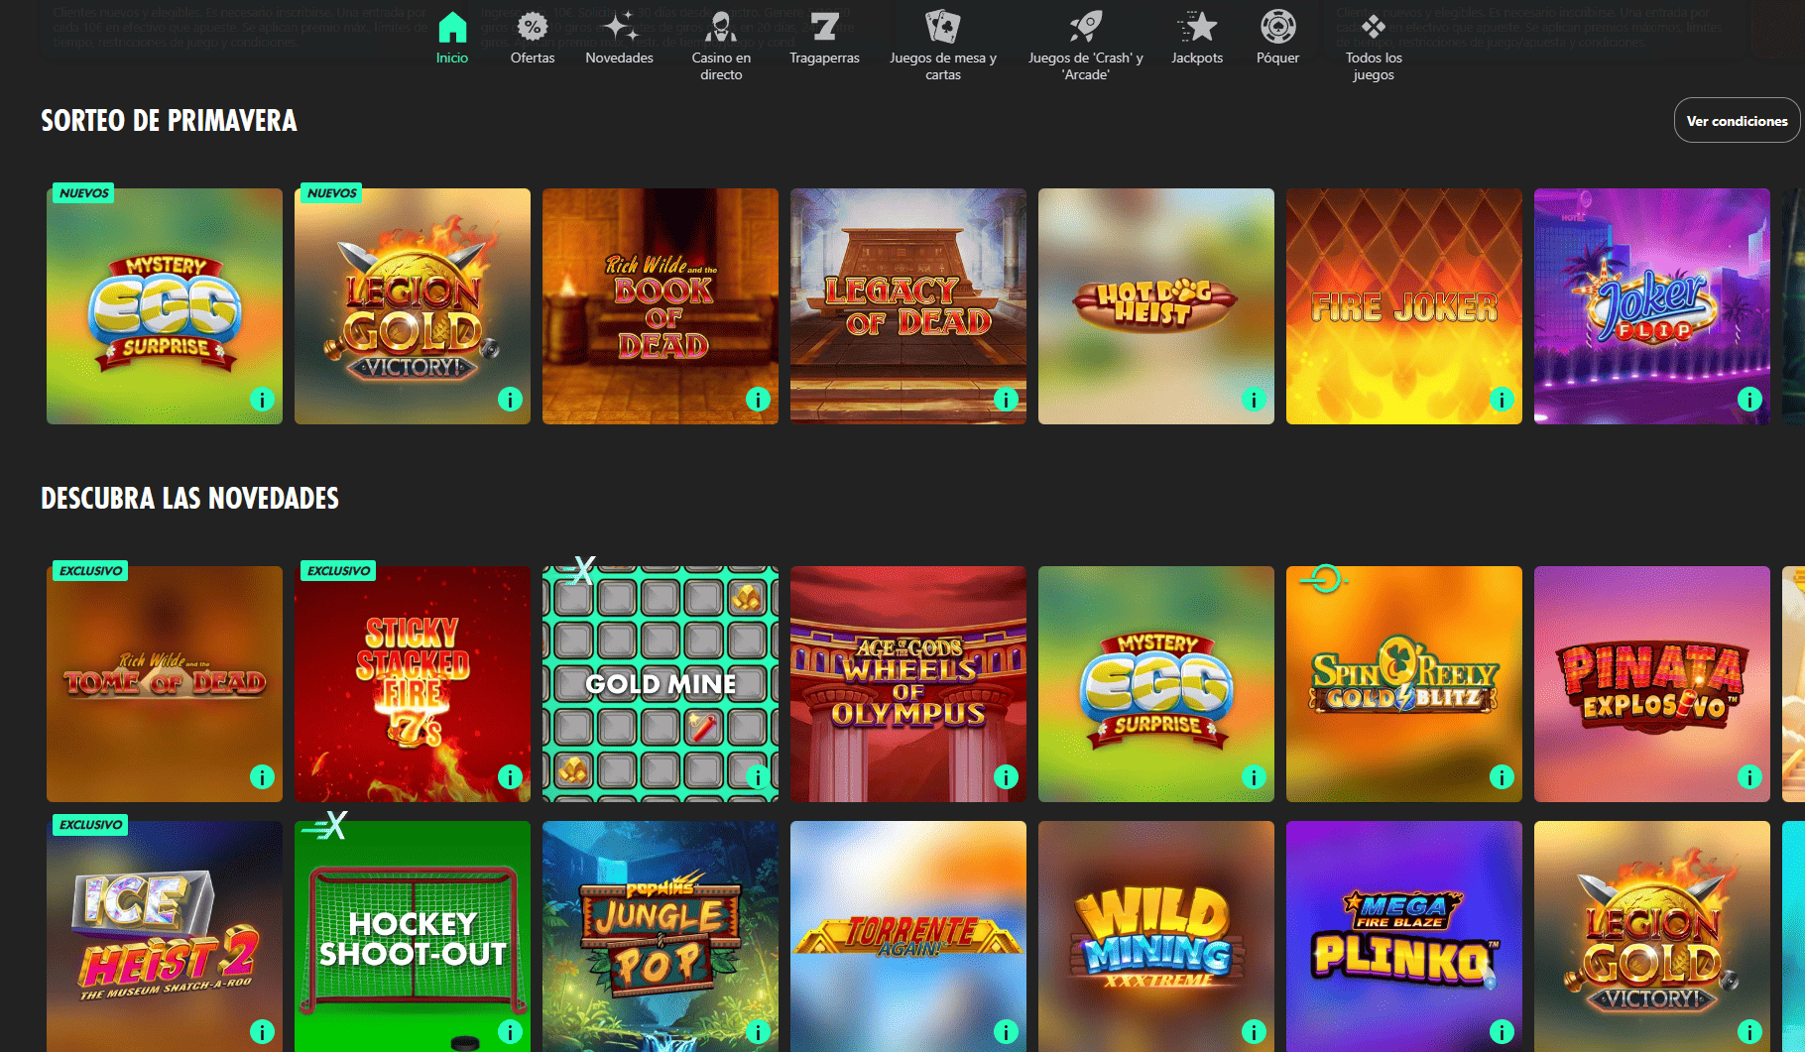Play Hot Dog Heist game
Viewport: 1805px width, 1052px height.
click(1156, 306)
